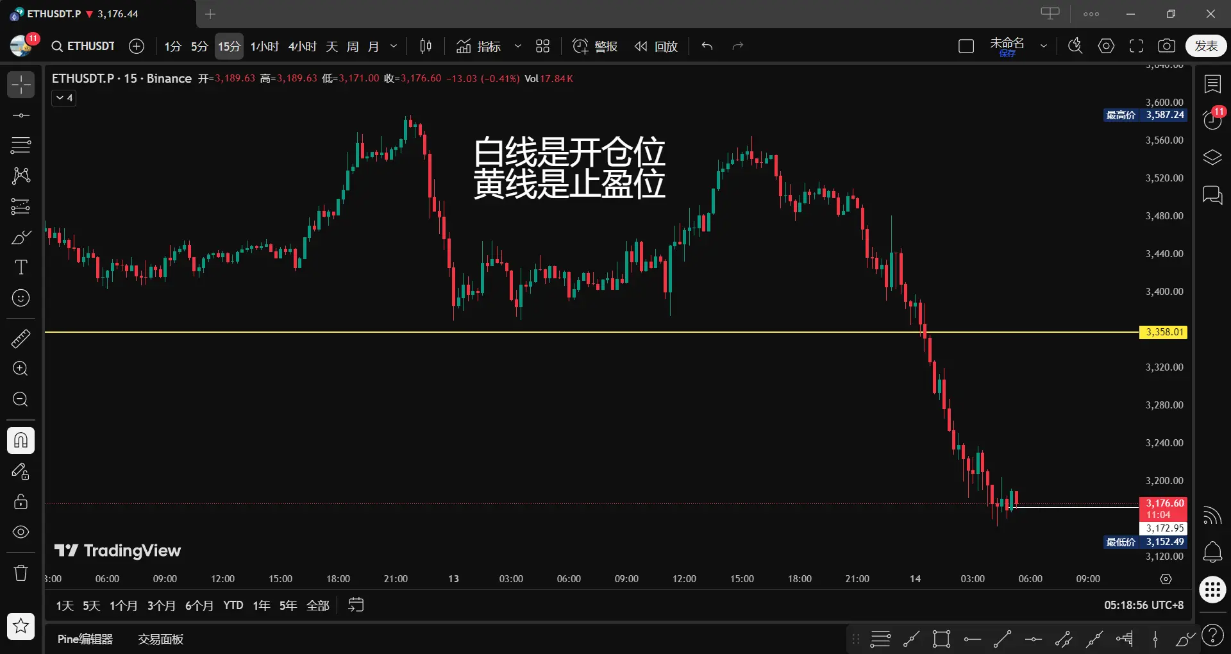1231x654 pixels.
Task: Click the yellow 3,358.01 price label
Action: pyautogui.click(x=1163, y=332)
